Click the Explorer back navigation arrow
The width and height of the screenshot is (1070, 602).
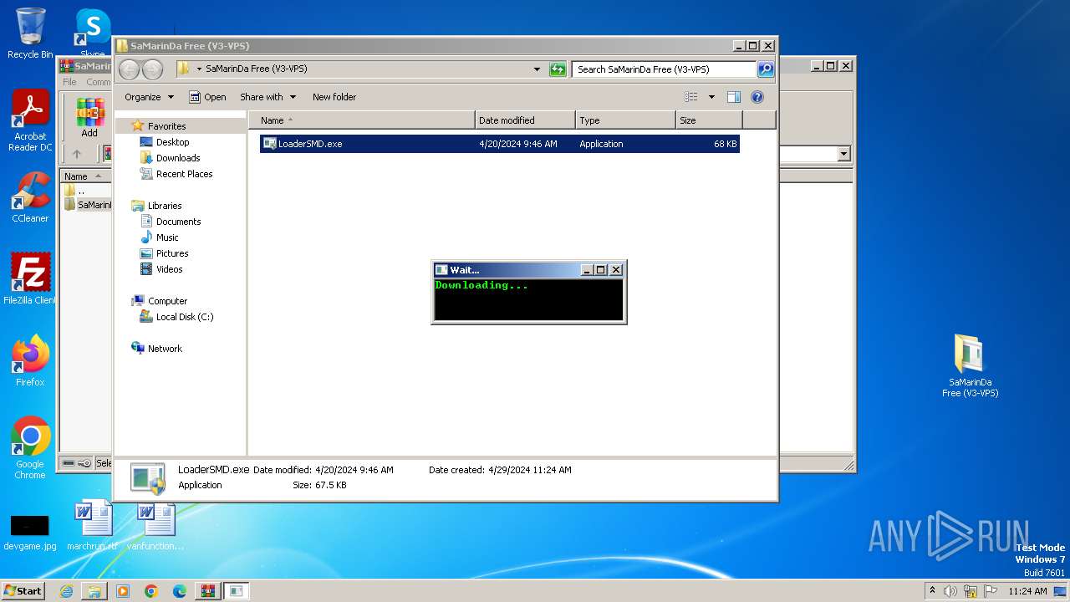click(x=129, y=69)
